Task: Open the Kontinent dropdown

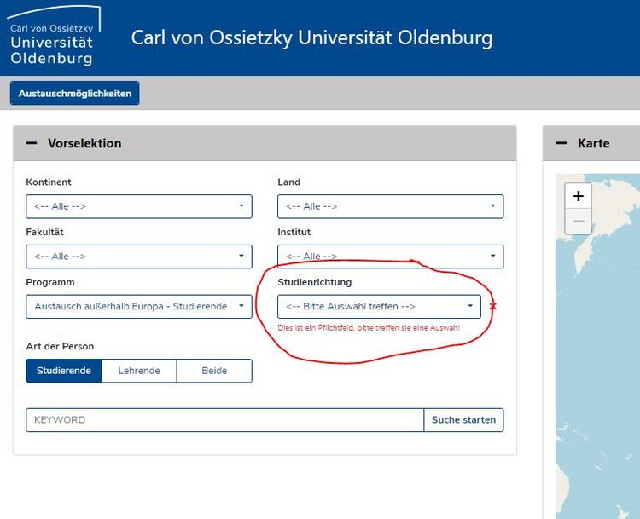Action: (x=139, y=206)
